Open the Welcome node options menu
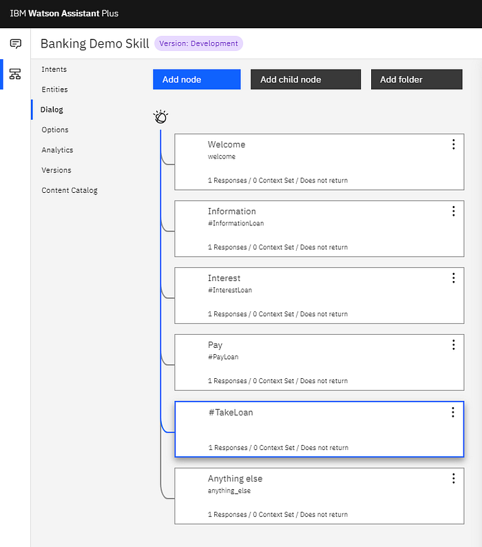Viewport: 482px width, 547px height. (x=453, y=144)
